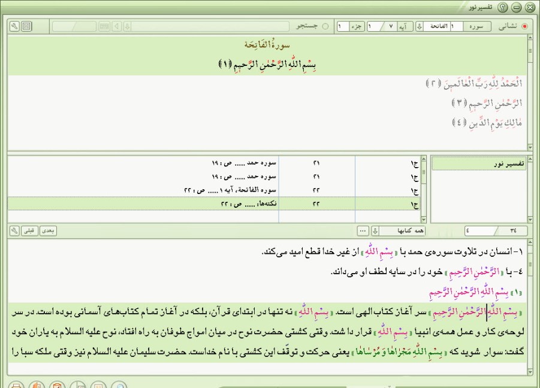This screenshot has height=388, width=540.
Task: Click the index list scrollbar up arrow
Action: pyautogui.click(x=424, y=159)
